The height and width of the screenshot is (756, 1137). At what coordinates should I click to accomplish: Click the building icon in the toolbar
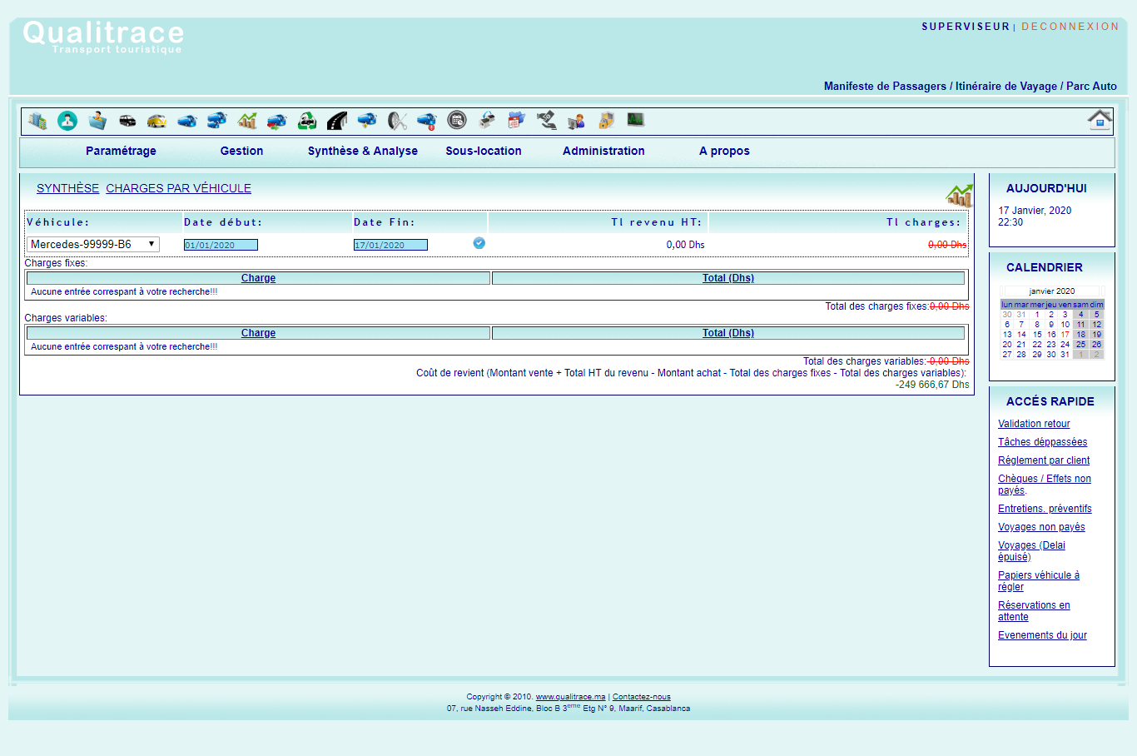[x=37, y=121]
